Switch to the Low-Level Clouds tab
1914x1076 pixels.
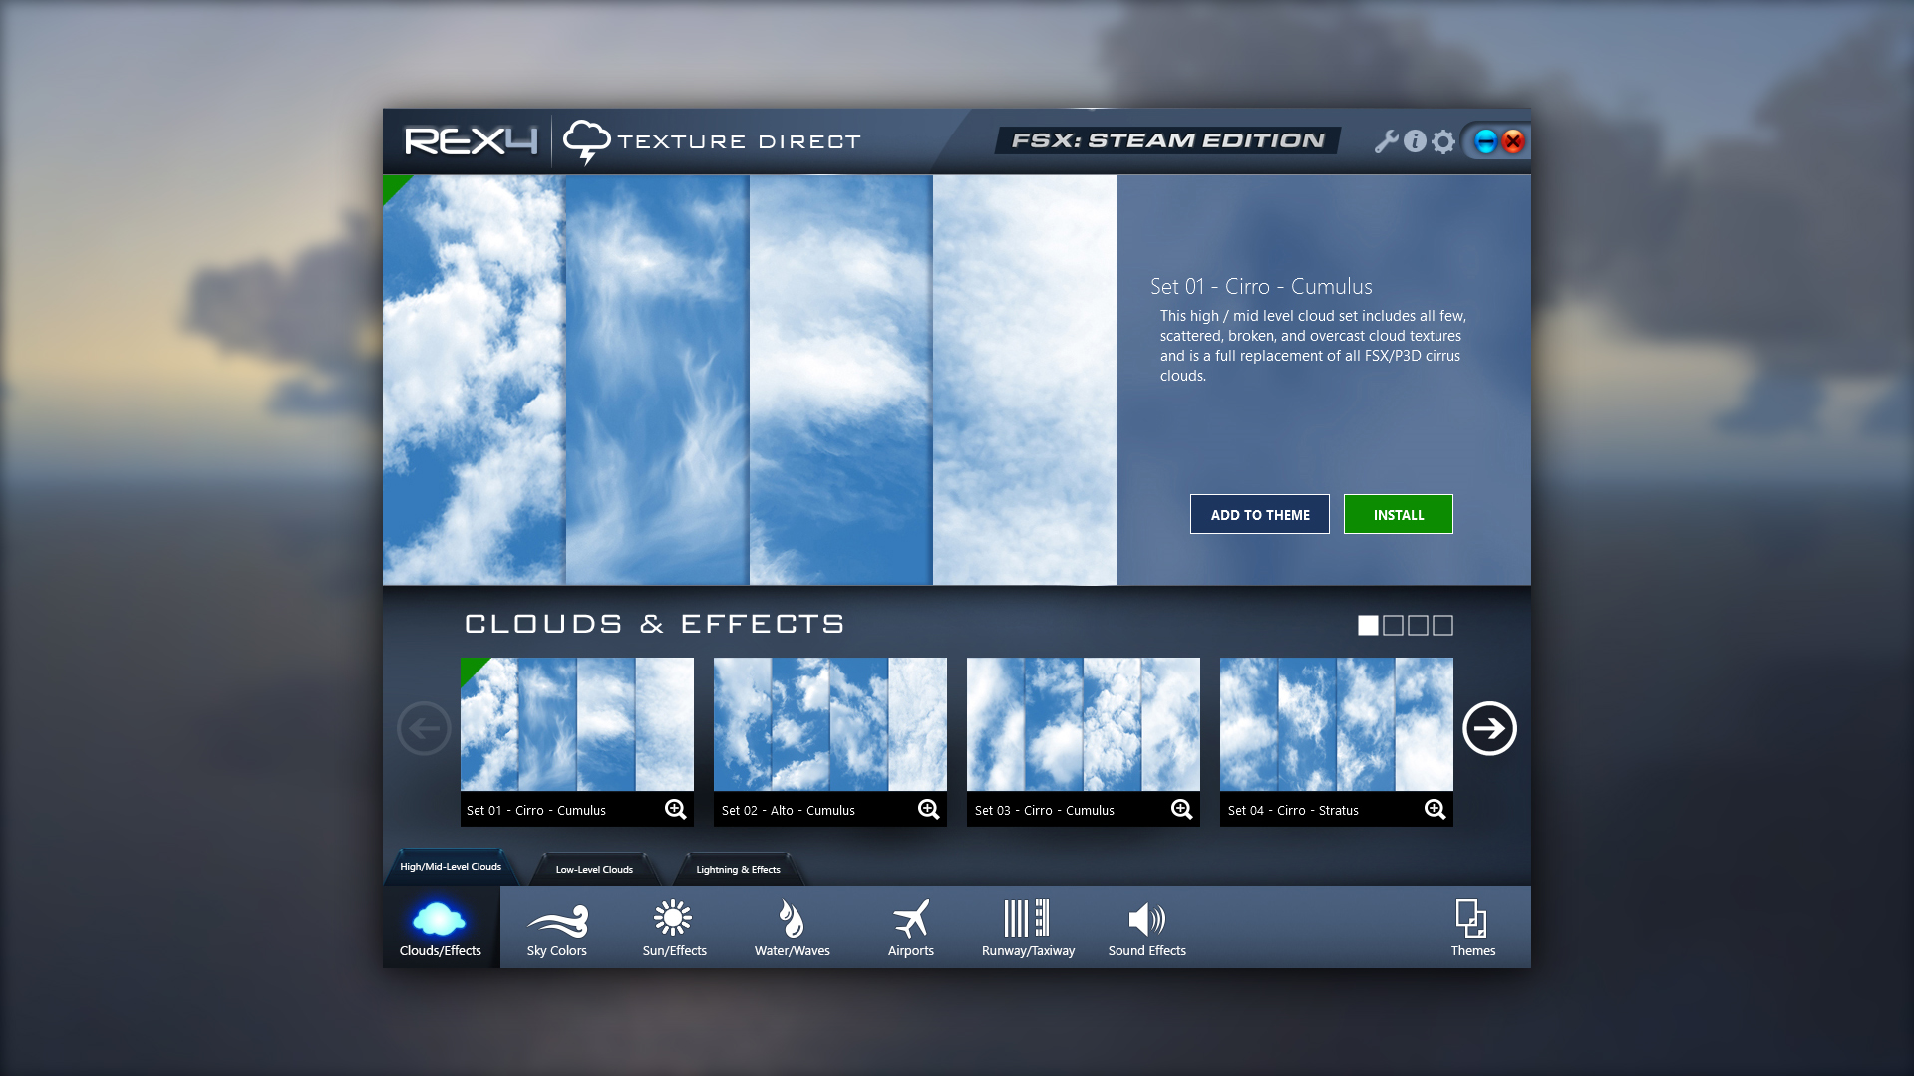click(593, 869)
